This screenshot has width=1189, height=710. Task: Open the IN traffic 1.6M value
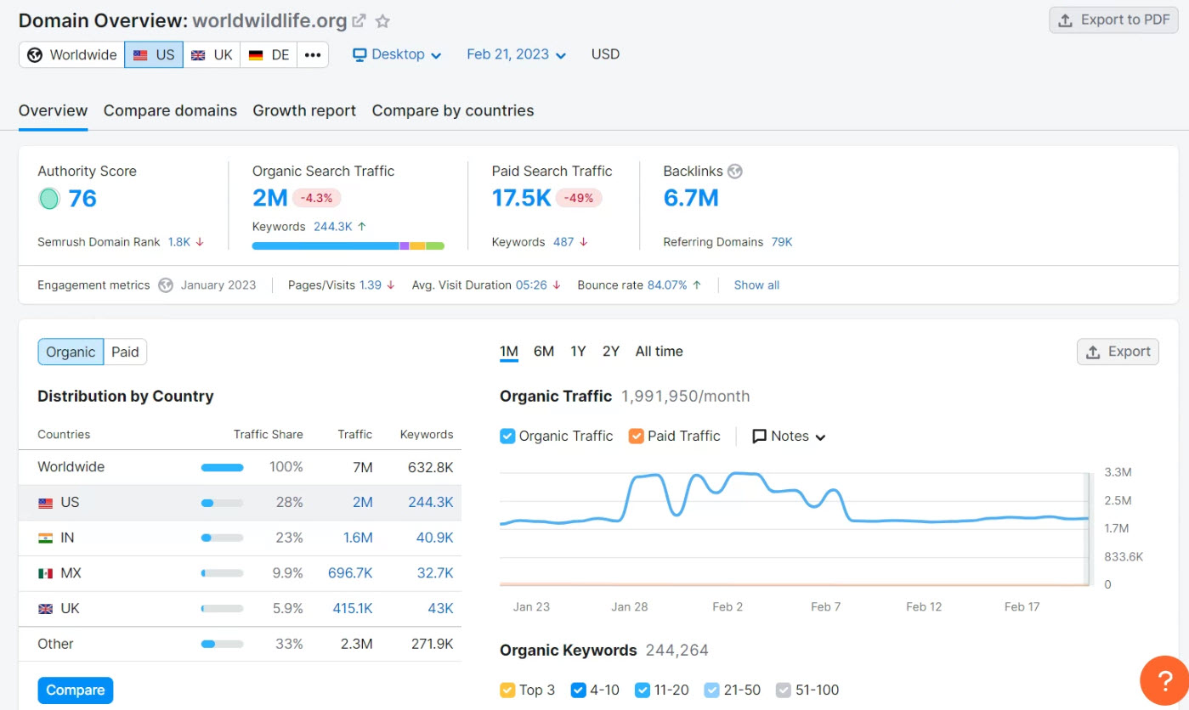358,538
